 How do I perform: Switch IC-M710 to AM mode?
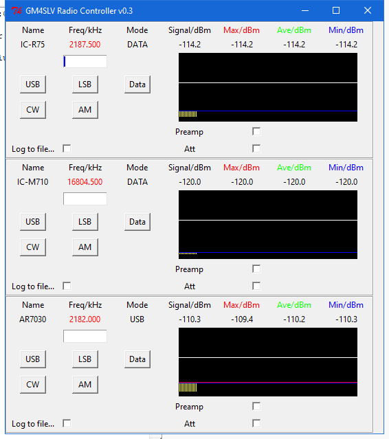pos(85,247)
